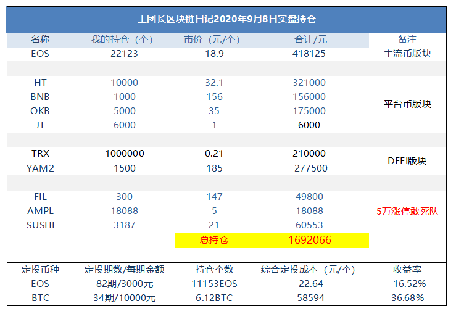The image size is (456, 319).
Task: Select the 收益率 header
Action: (x=407, y=270)
